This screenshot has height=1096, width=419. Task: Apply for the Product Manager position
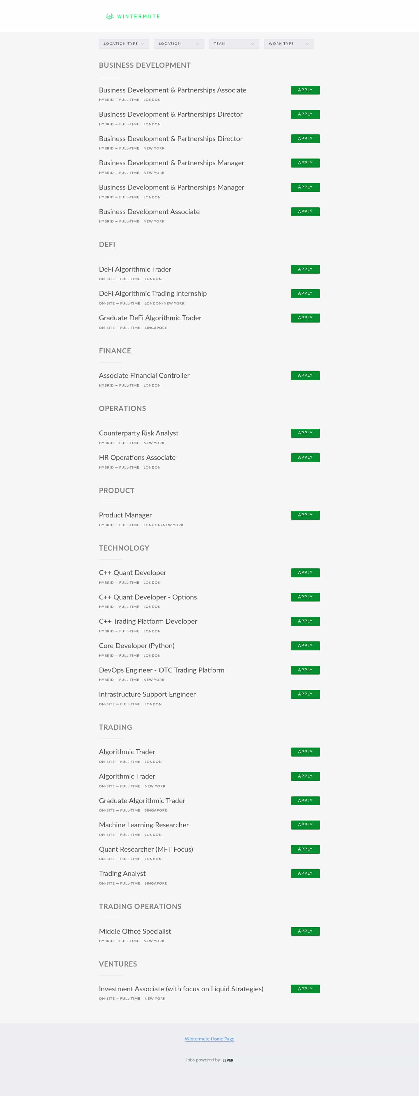click(305, 515)
